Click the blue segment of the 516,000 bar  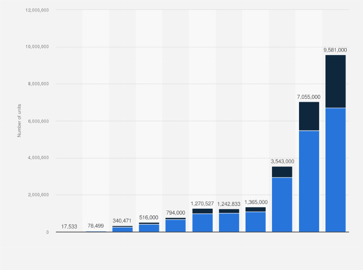coord(149,228)
